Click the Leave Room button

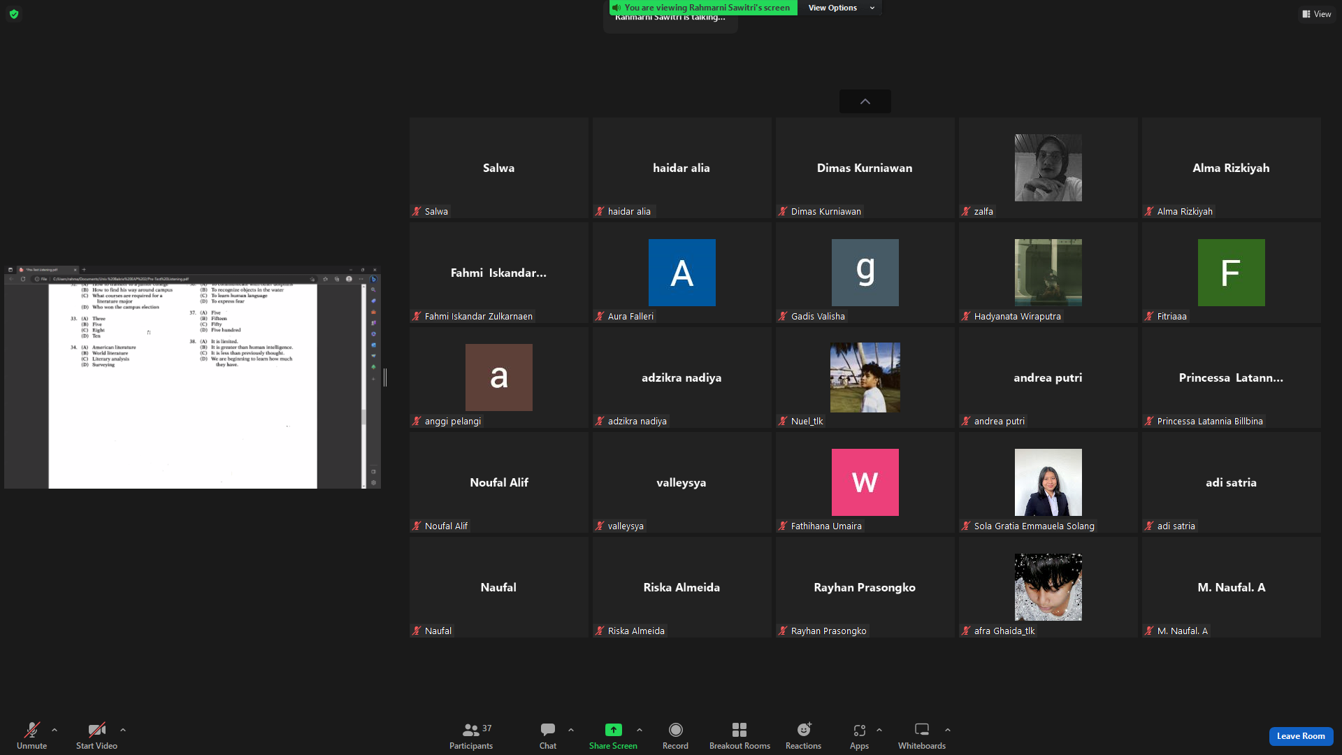coord(1301,736)
